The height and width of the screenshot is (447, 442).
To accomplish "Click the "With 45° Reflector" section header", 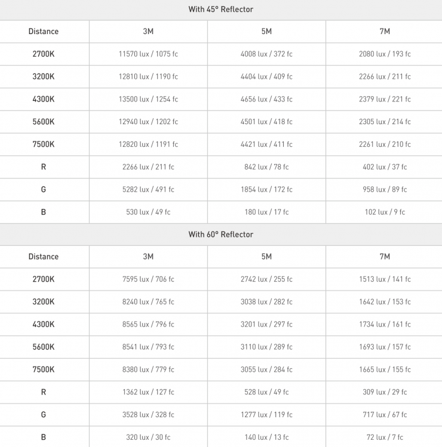I will point(221,9).
